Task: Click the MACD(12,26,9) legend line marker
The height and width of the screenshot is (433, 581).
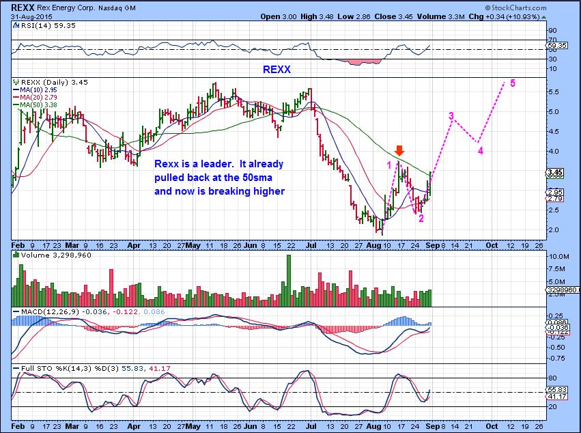Action: click(x=16, y=312)
